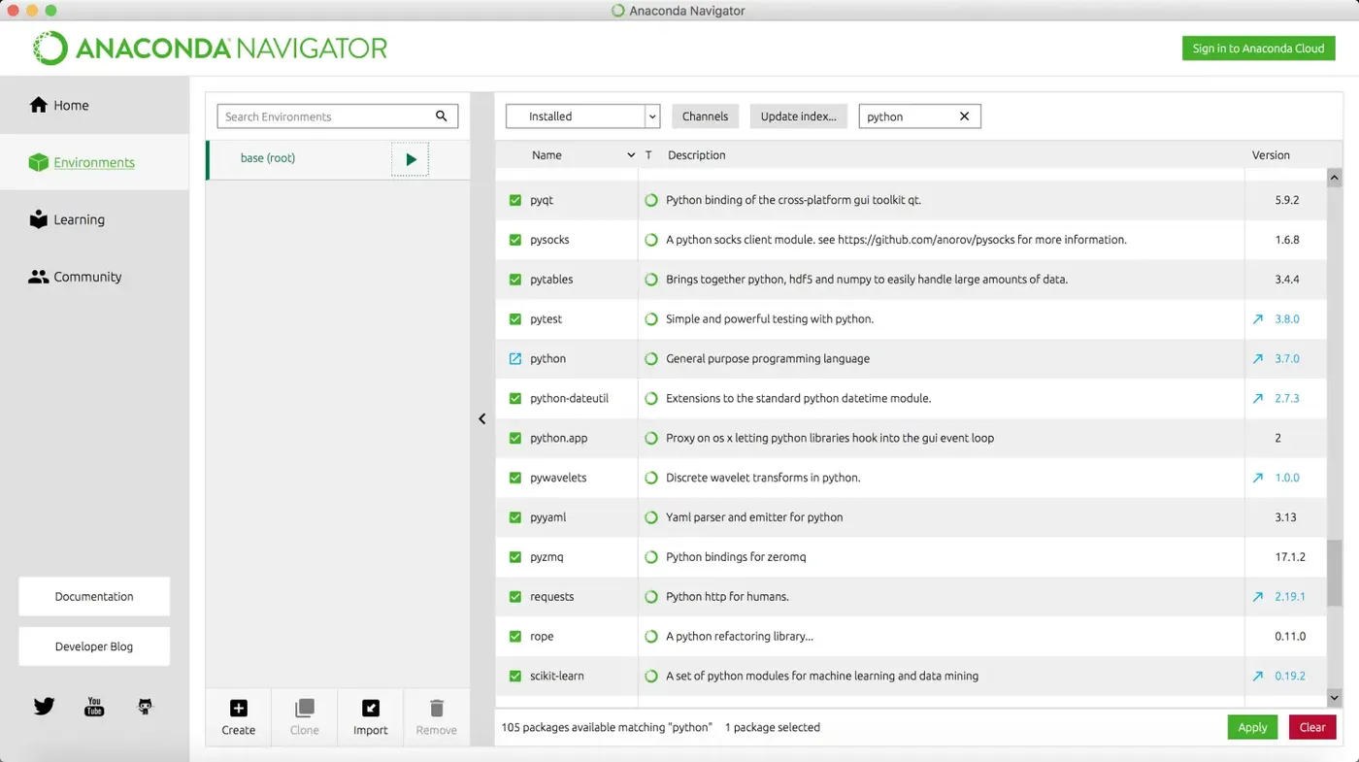Click the Version column header

point(1271,155)
